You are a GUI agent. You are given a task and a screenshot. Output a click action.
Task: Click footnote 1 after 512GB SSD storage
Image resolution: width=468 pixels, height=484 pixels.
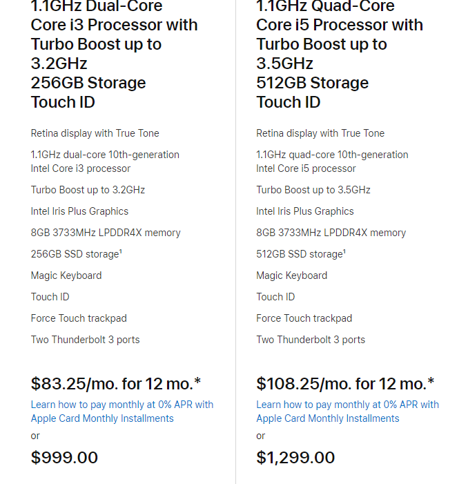[344, 252]
